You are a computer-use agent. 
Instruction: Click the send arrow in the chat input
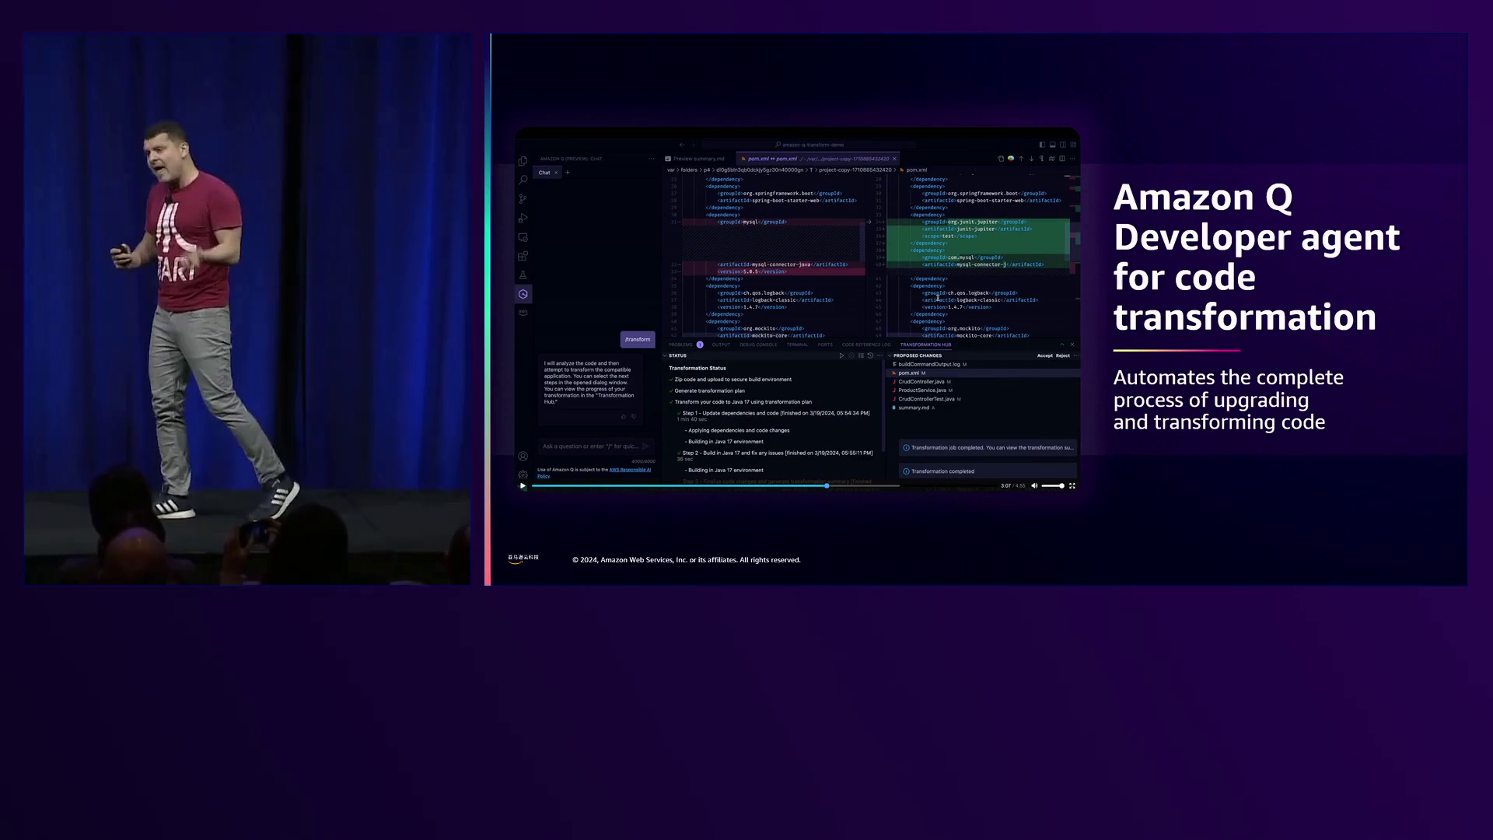pyautogui.click(x=645, y=446)
